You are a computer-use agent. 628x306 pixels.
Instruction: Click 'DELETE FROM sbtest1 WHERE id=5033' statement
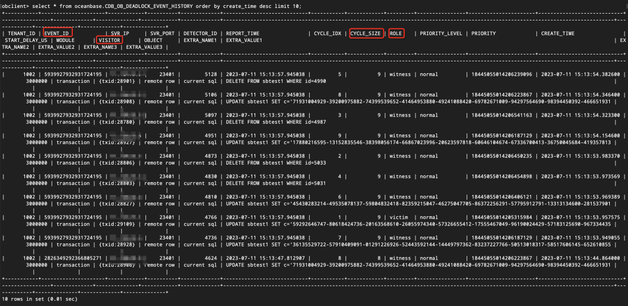pyautogui.click(x=269, y=162)
